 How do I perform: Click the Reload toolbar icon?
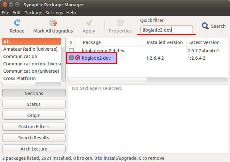[x=17, y=23]
